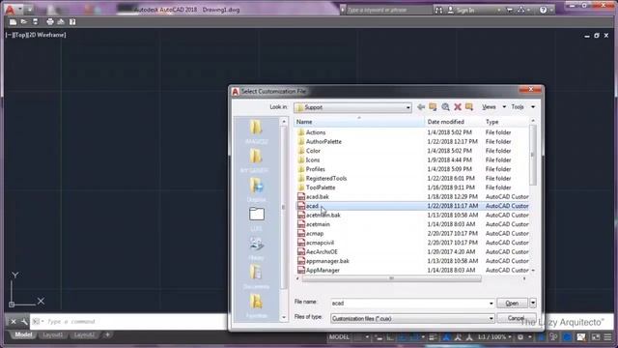Select the ToolPalette folder
This screenshot has height=348, width=618.
(321, 188)
